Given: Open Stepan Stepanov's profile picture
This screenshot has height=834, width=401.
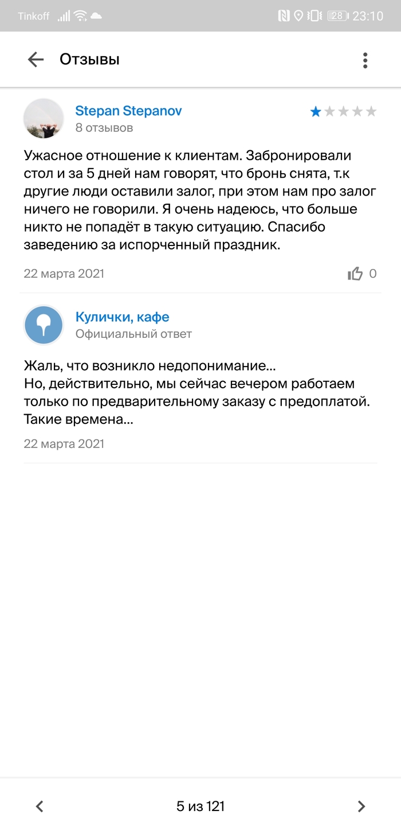Looking at the screenshot, I should coord(44,119).
